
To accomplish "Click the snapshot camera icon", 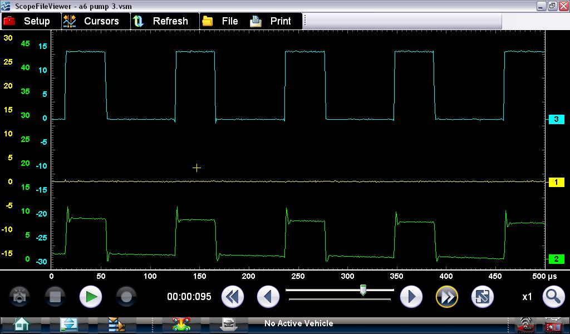I will tap(19, 297).
